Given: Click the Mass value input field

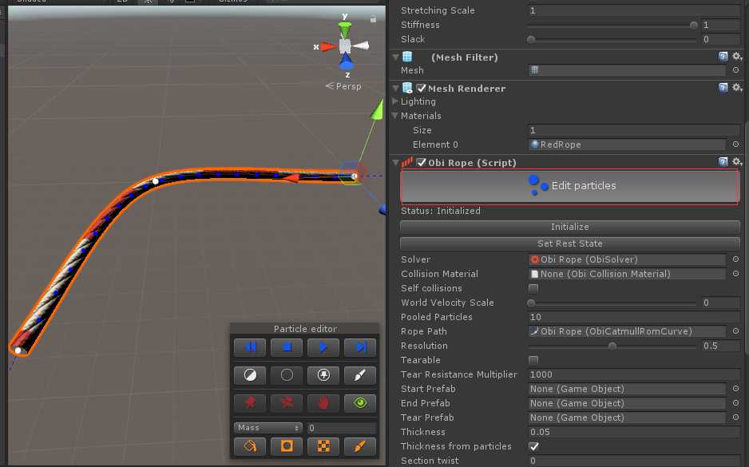Looking at the screenshot, I should tap(342, 428).
